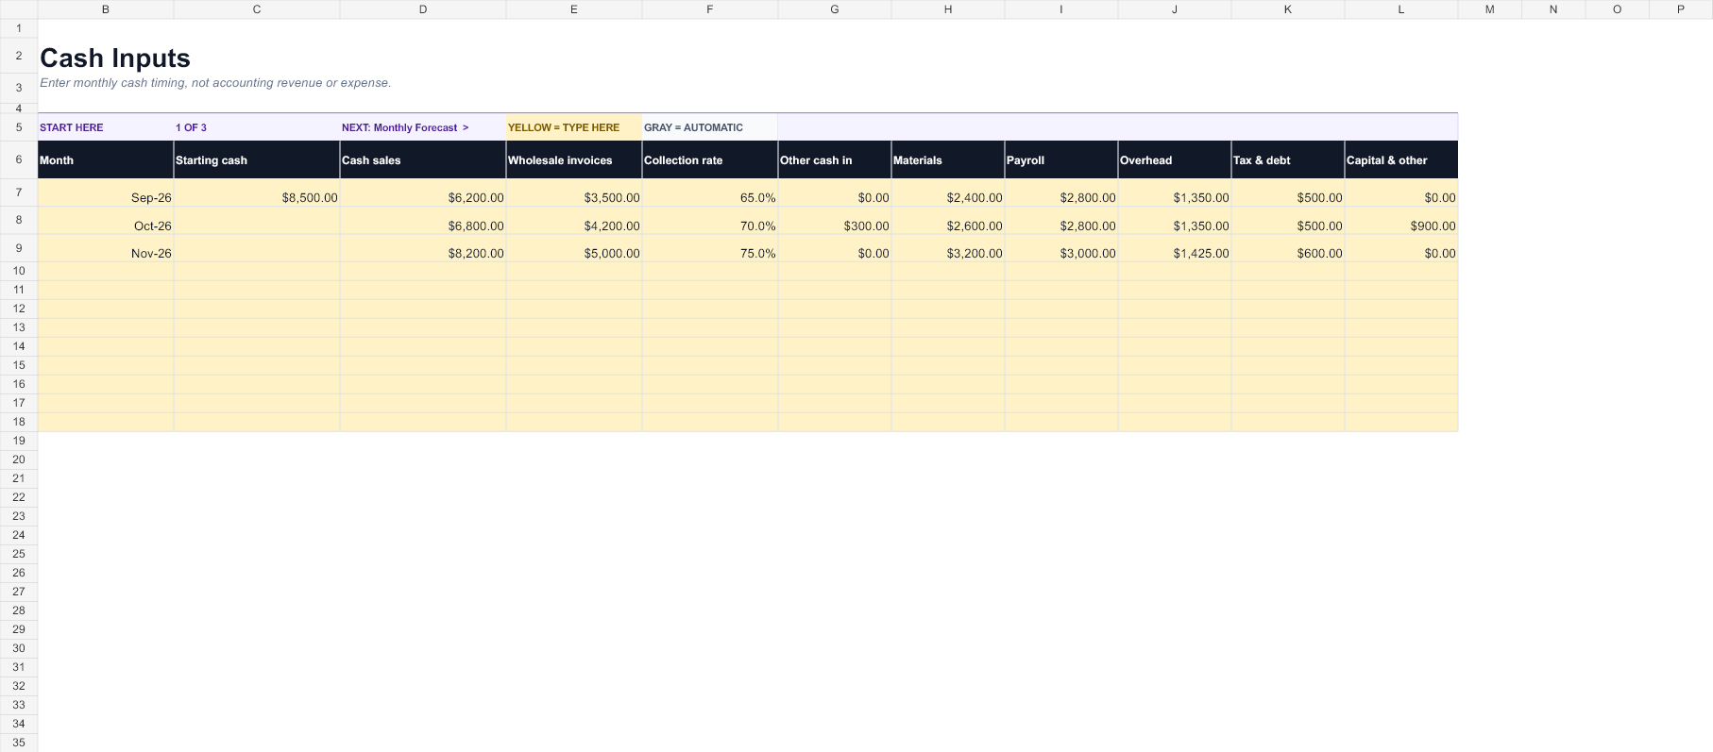
Task: Select row 7 header
Action: pyautogui.click(x=19, y=192)
